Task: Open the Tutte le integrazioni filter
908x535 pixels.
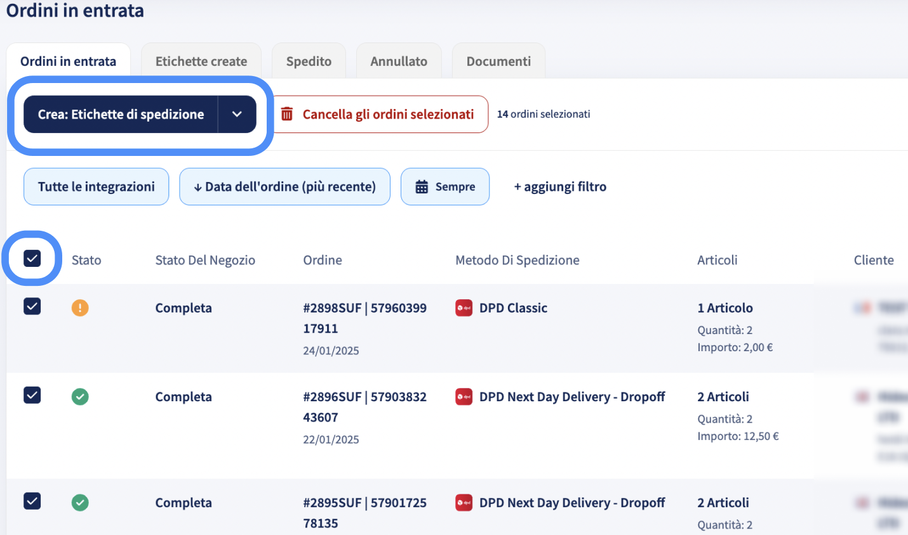Action: (x=97, y=186)
